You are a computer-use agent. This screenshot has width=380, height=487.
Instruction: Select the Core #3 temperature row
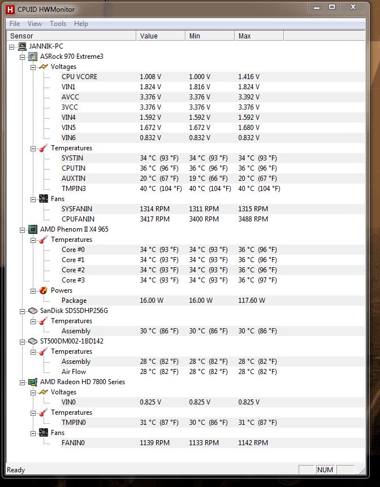tap(213, 280)
